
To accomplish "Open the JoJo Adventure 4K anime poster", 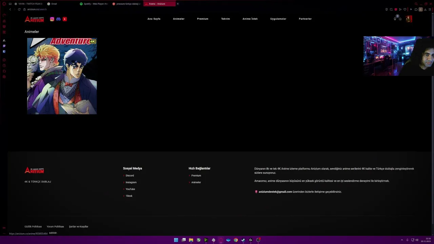I will click(62, 76).
